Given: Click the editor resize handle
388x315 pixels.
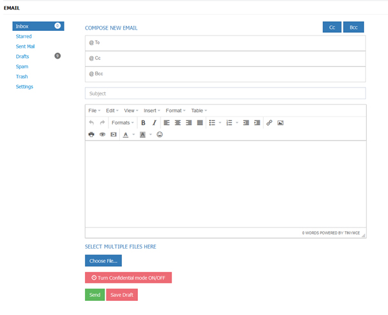Looking at the screenshot, I should (x=364, y=235).
